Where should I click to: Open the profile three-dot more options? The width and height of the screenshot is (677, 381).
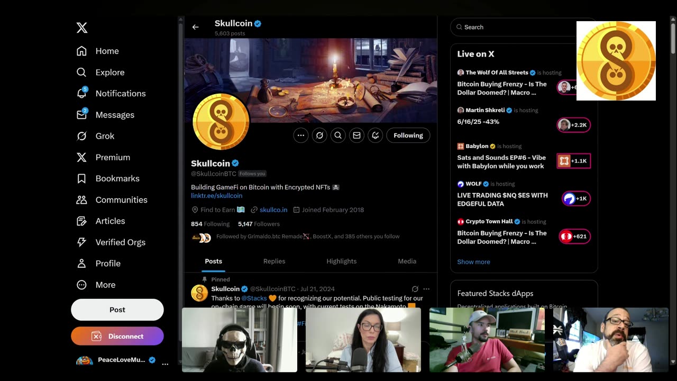[301, 135]
